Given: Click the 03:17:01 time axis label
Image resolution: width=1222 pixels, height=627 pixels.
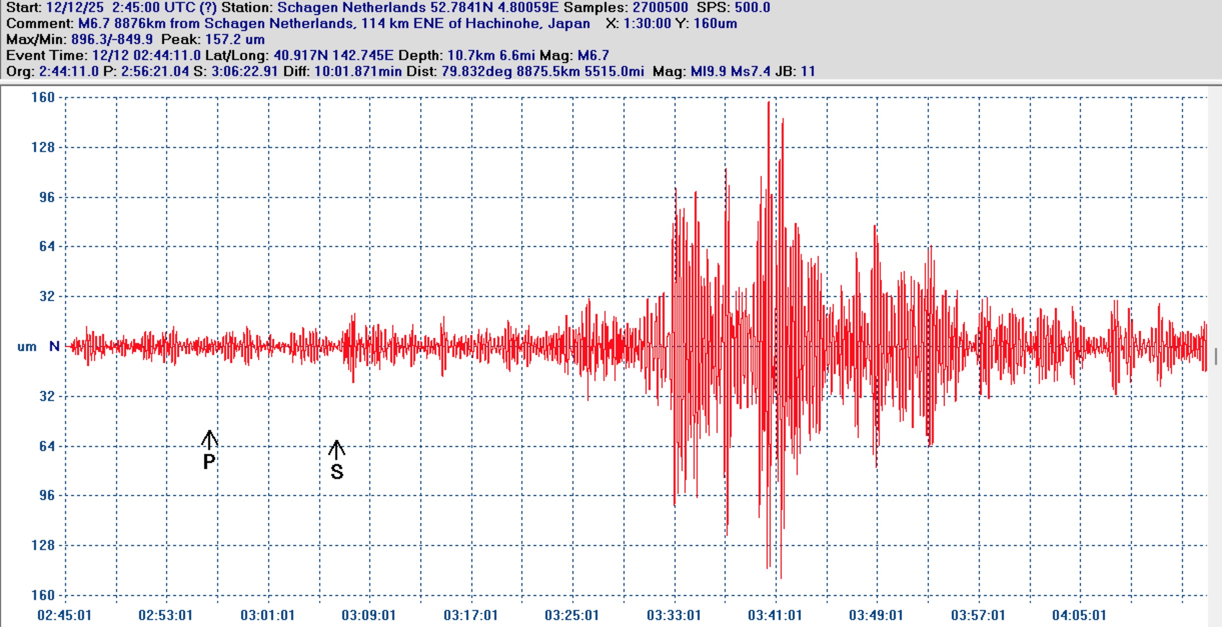Looking at the screenshot, I should (470, 615).
